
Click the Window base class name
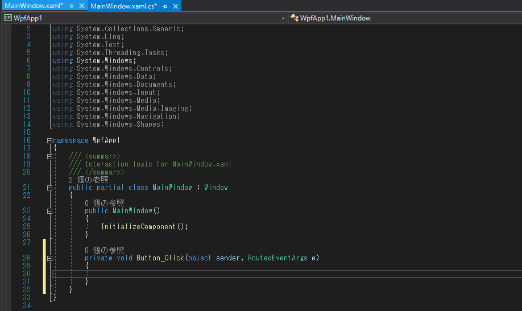(216, 188)
